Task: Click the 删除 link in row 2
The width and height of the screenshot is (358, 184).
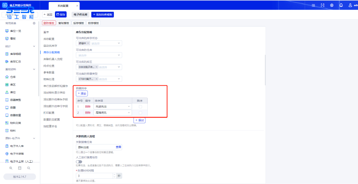Action: pyautogui.click(x=88, y=113)
